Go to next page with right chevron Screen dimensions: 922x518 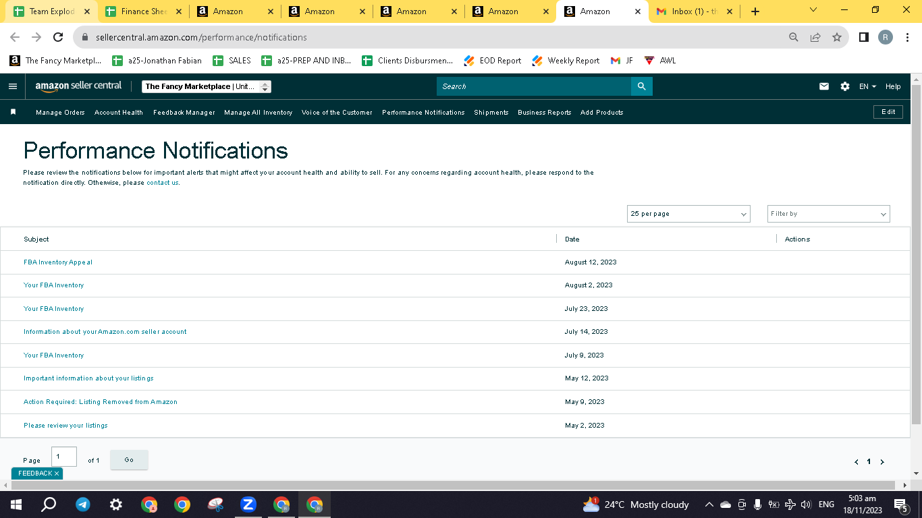click(x=882, y=462)
